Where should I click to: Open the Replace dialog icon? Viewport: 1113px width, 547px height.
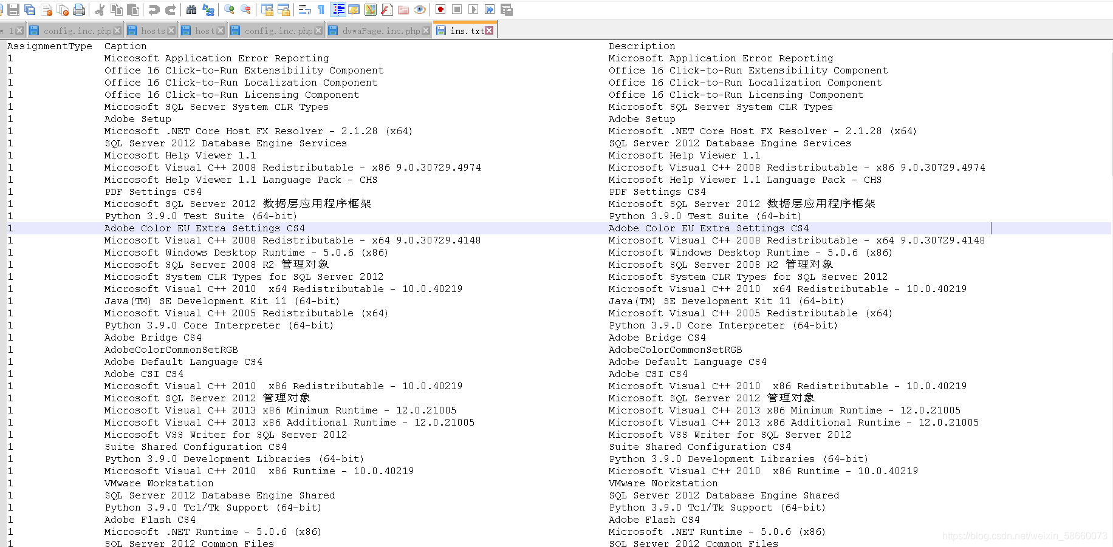[x=208, y=10]
